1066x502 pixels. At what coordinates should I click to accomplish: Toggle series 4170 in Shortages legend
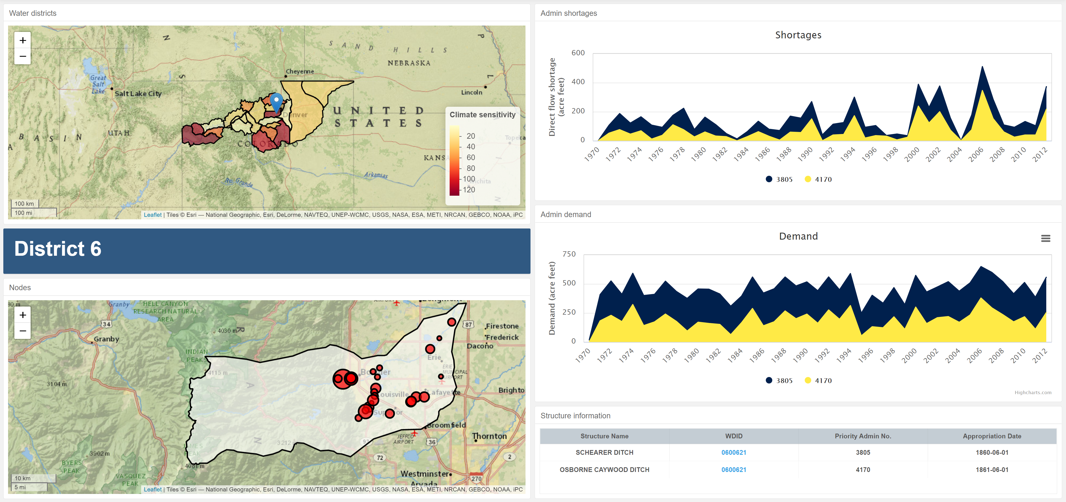coord(818,179)
